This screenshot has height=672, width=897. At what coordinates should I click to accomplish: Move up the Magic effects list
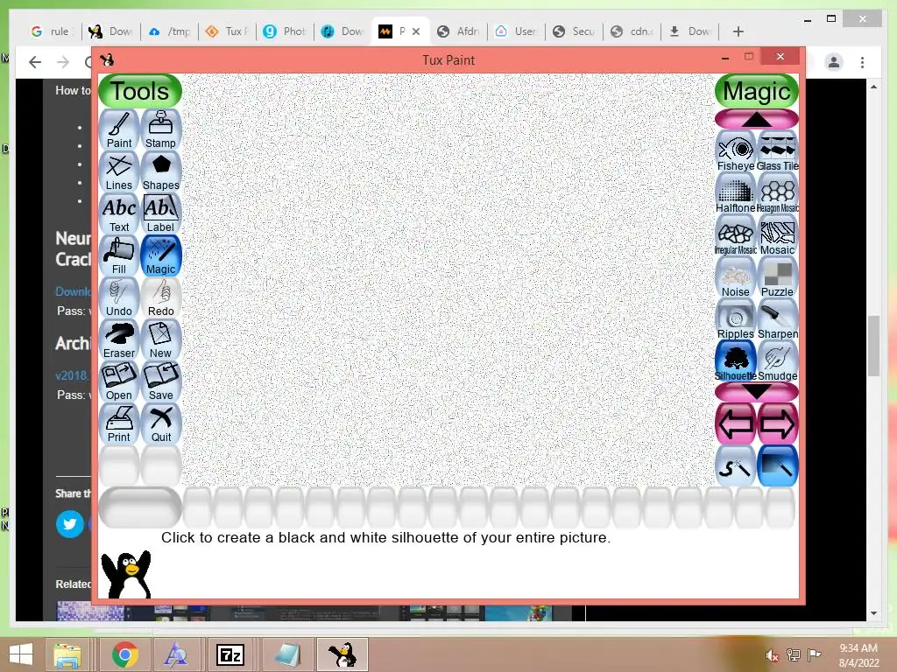(757, 119)
